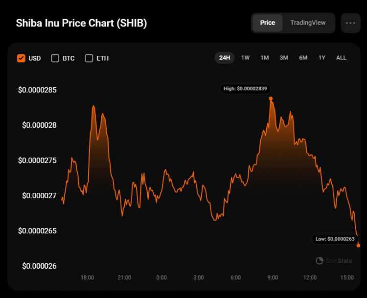Choose the 1M time range

[x=265, y=58]
